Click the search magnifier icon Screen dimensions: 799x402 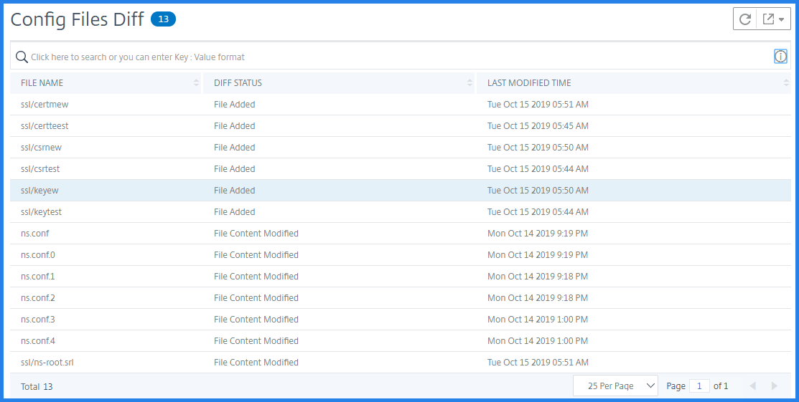click(x=22, y=57)
